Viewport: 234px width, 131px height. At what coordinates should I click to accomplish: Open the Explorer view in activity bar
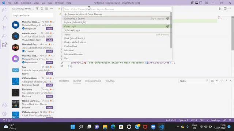[x=4, y=10]
